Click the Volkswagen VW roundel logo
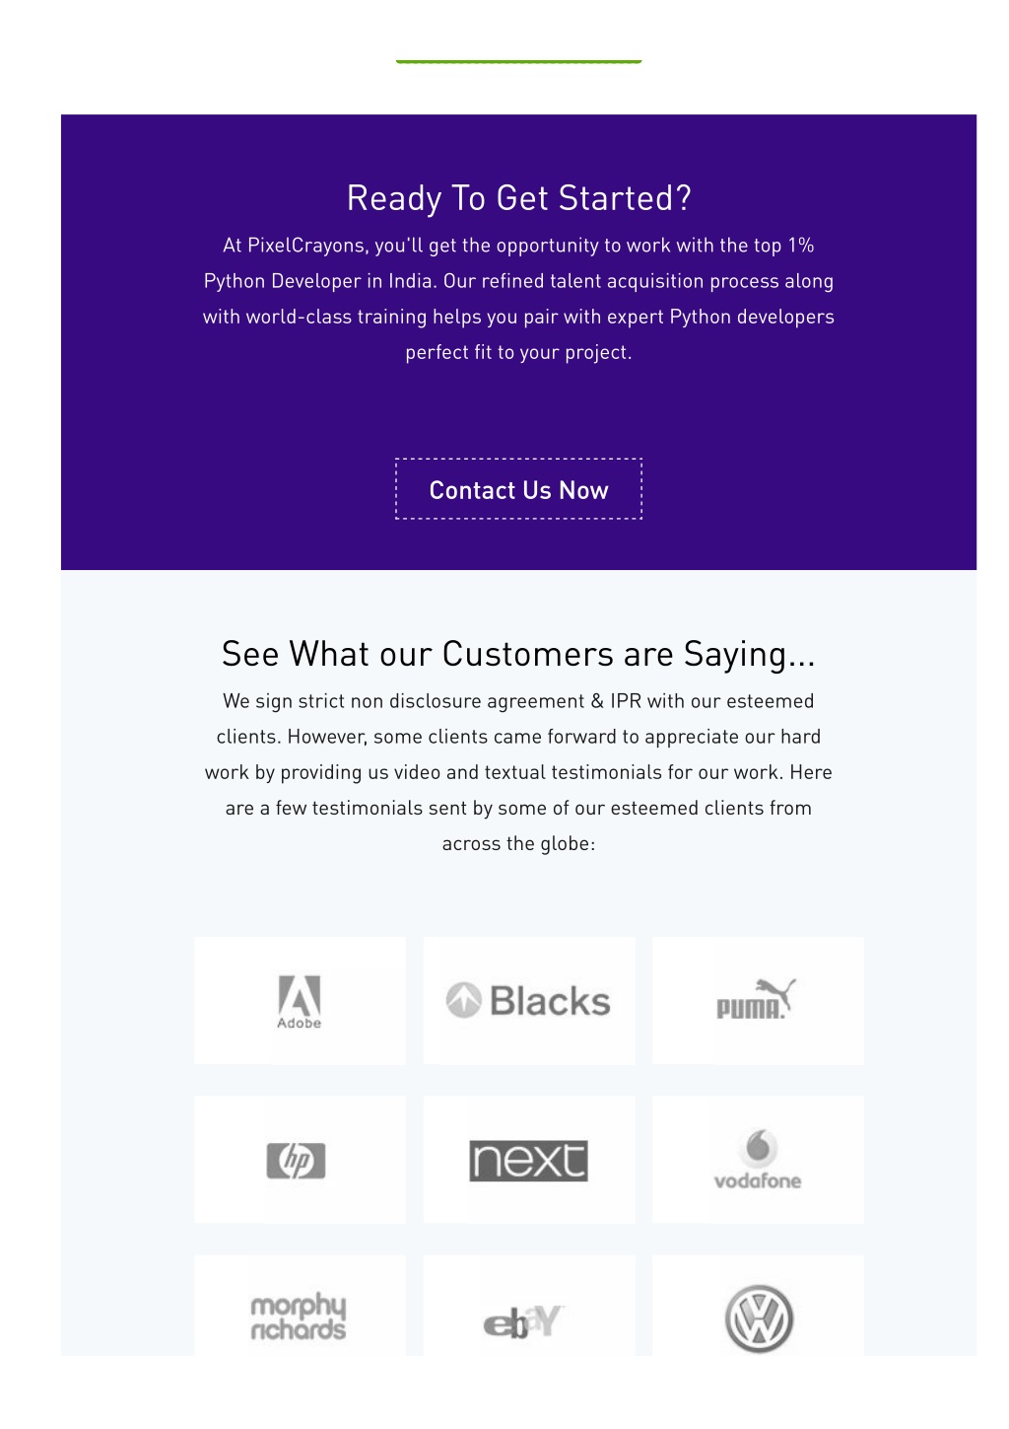 pos(759,1319)
